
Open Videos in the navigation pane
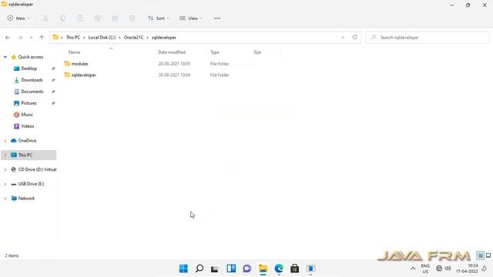coord(28,126)
